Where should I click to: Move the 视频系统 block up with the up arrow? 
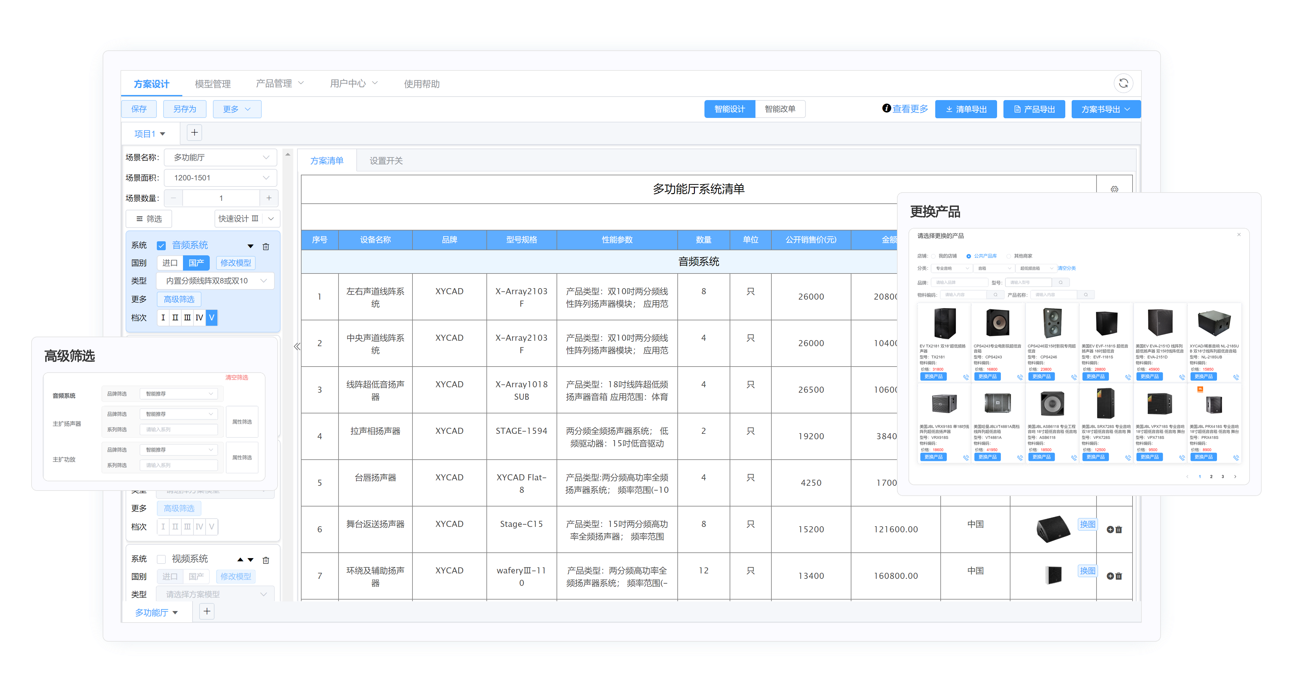(x=240, y=560)
